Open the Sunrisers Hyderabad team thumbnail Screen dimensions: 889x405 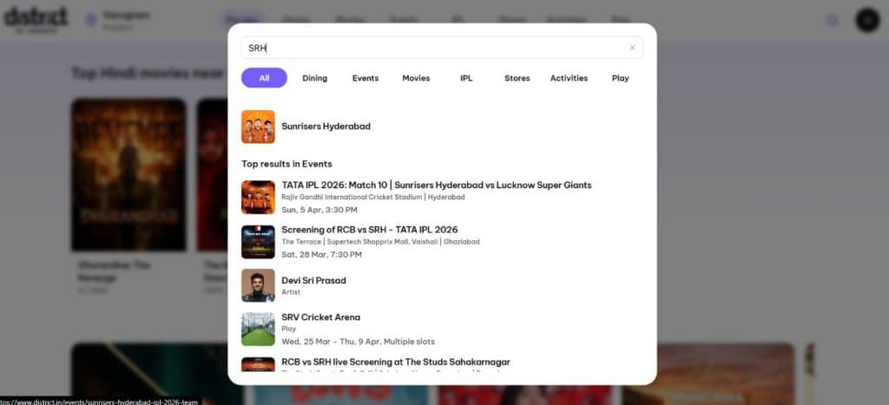pos(258,127)
